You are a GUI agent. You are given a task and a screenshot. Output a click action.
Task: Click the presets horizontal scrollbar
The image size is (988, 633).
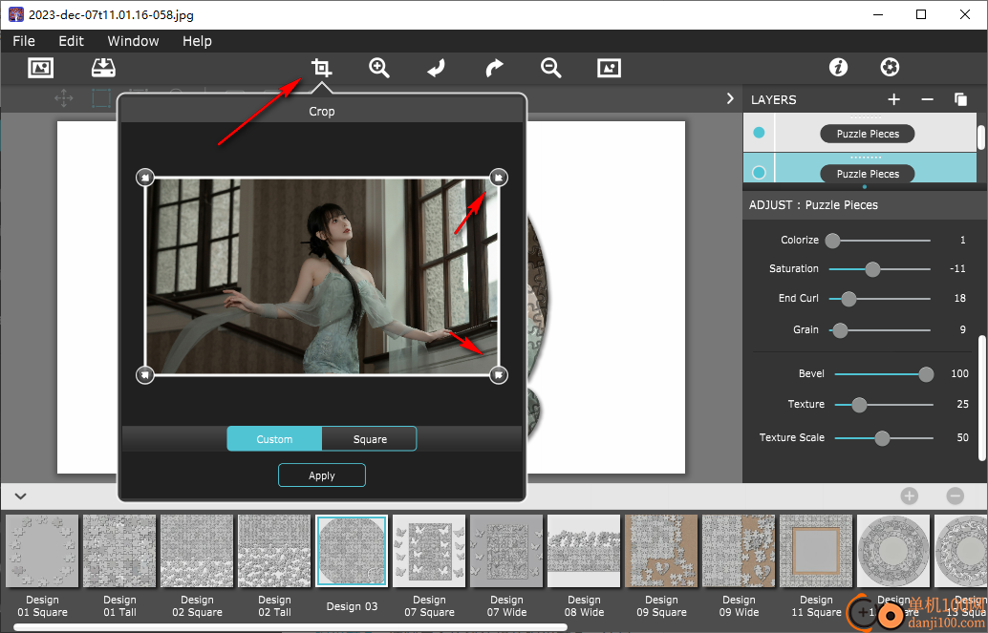(x=290, y=627)
